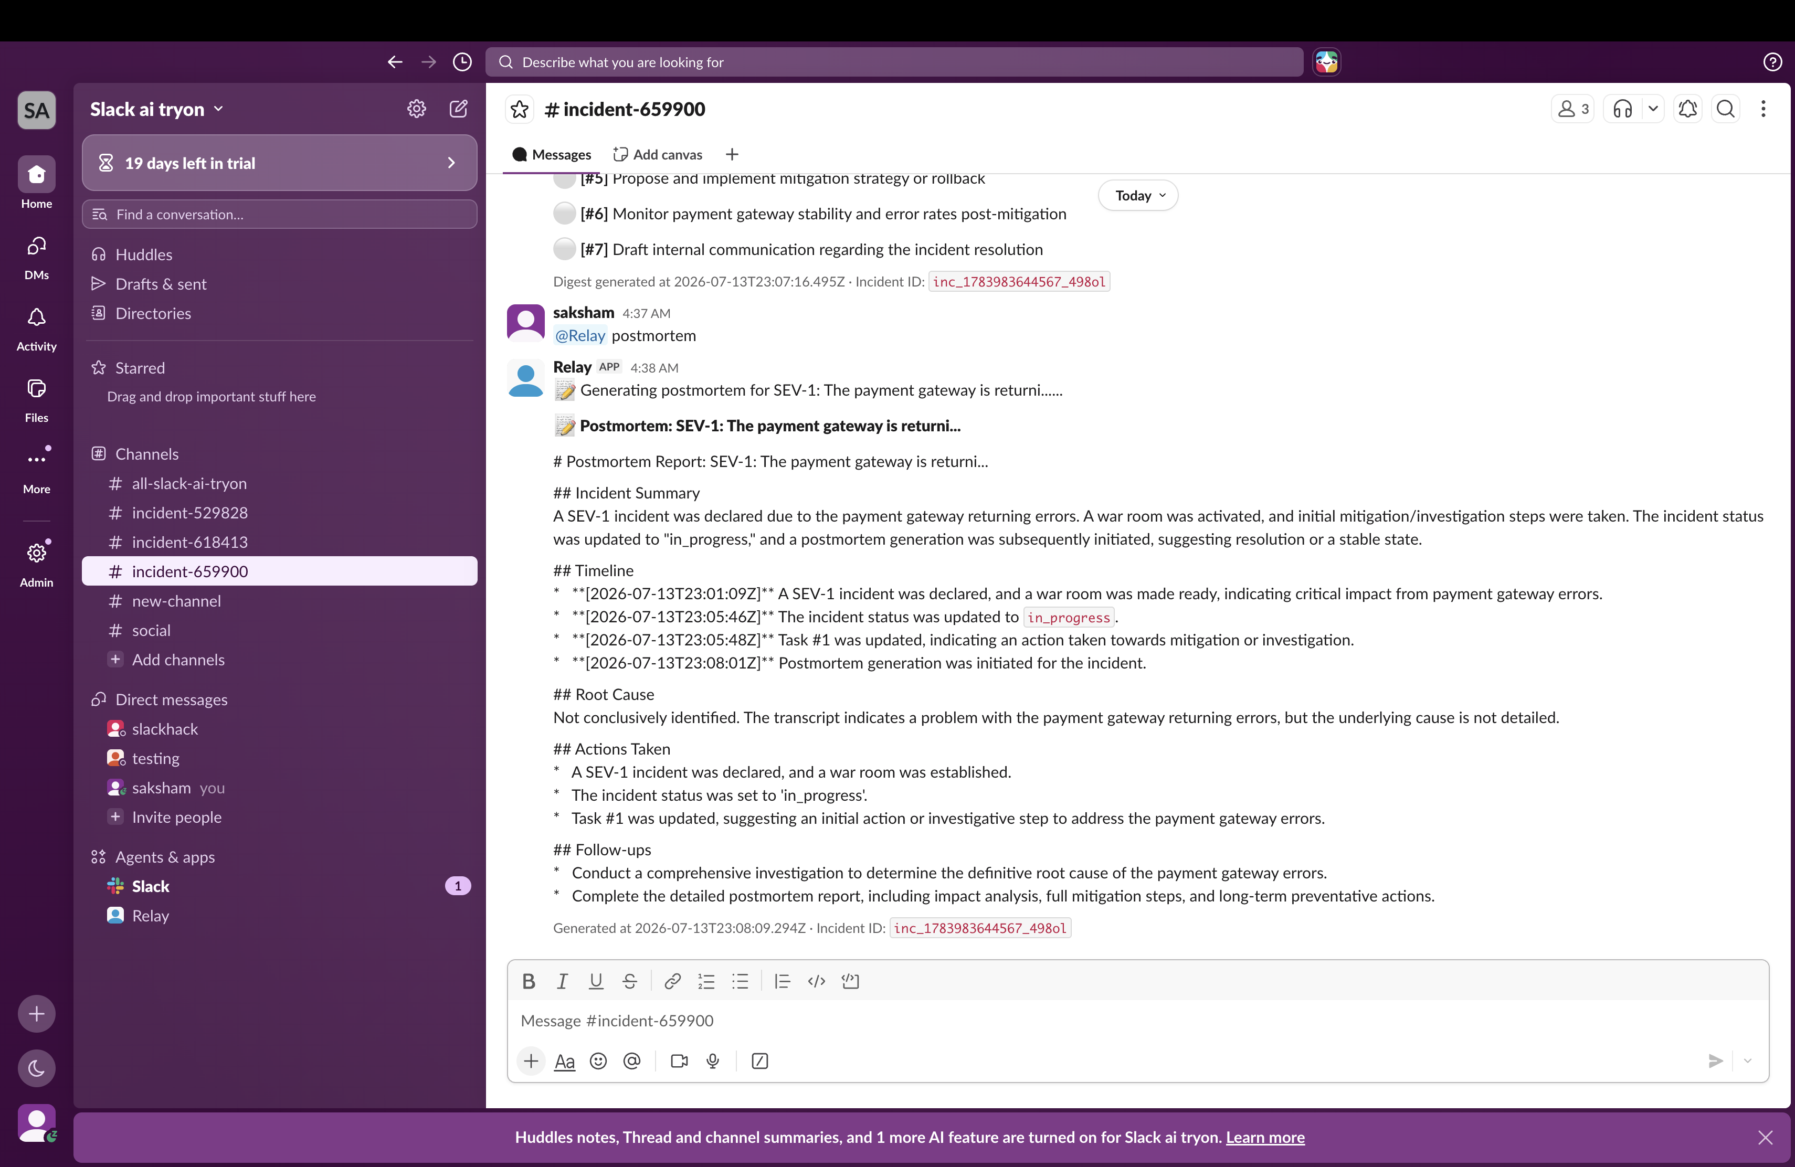Open the 19 days left in trial banner

pos(279,163)
